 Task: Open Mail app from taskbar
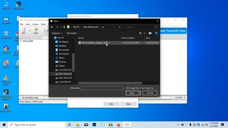coord(86,125)
